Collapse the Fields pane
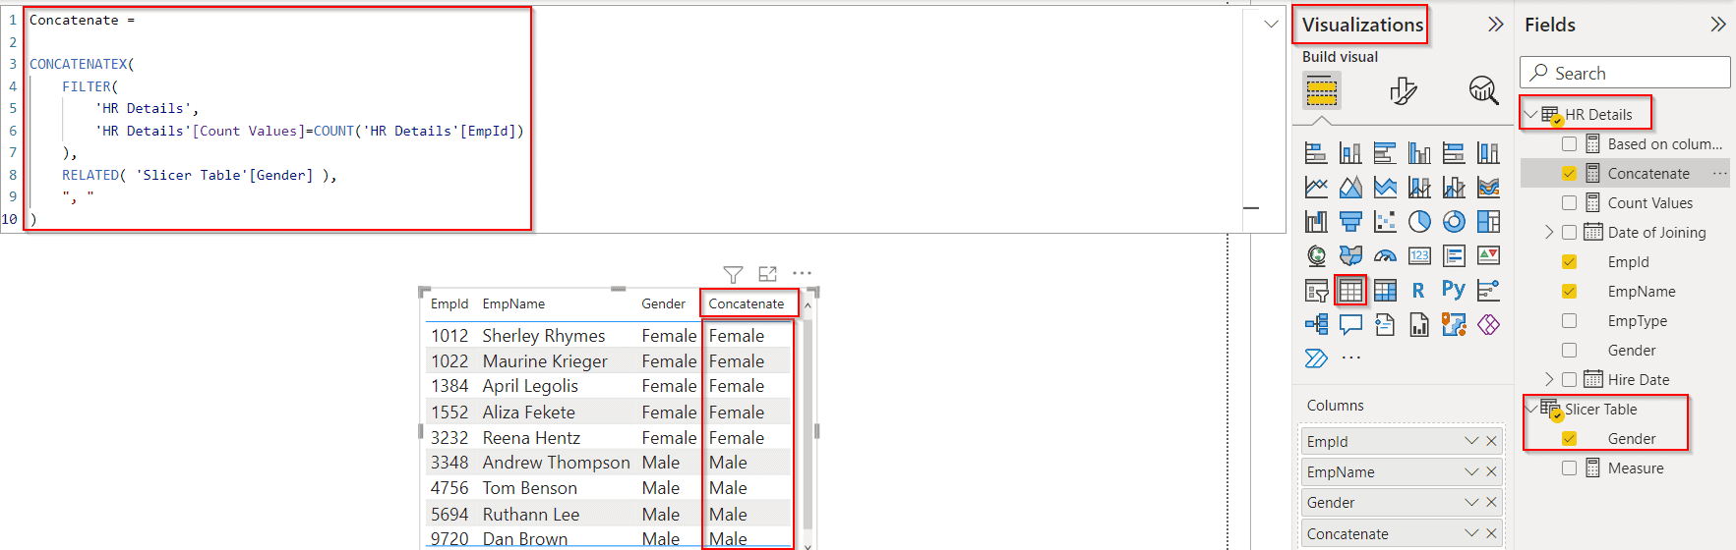The image size is (1736, 550). (x=1718, y=25)
